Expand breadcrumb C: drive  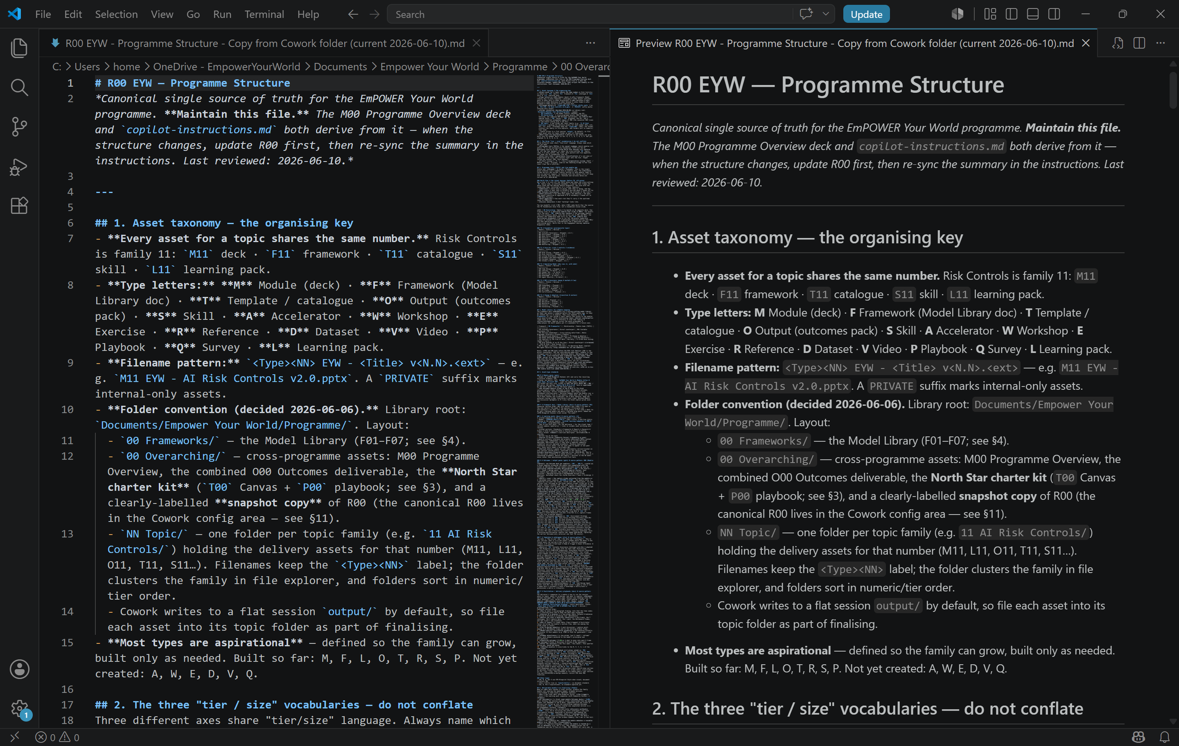click(x=57, y=66)
